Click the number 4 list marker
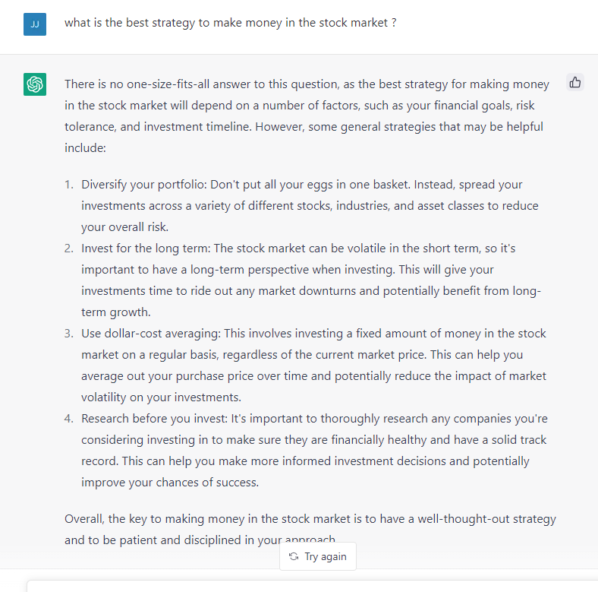 [x=69, y=419]
